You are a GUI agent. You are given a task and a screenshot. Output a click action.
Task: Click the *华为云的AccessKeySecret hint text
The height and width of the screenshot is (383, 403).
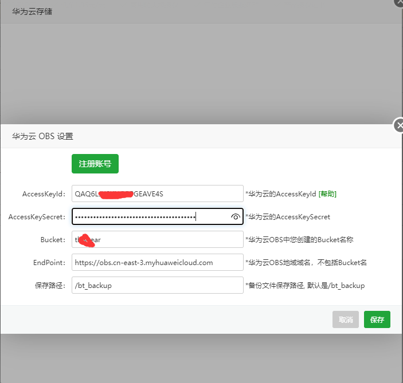288,216
